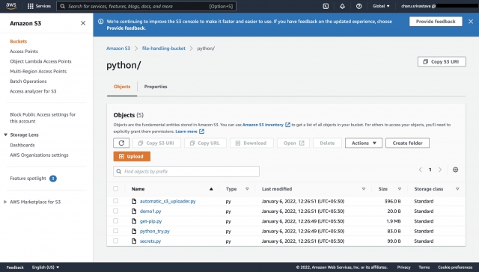Click the Provide feedback button
Screen dimensions: 479x272
point(436,22)
